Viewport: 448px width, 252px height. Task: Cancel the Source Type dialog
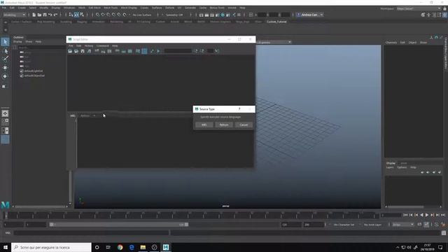(x=244, y=125)
